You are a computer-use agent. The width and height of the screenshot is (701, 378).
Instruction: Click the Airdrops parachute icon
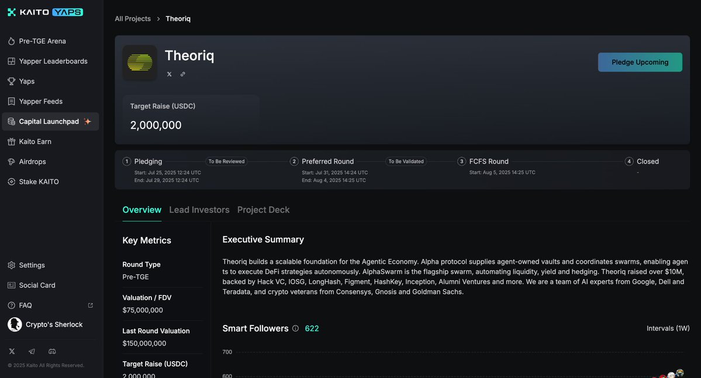click(x=11, y=162)
